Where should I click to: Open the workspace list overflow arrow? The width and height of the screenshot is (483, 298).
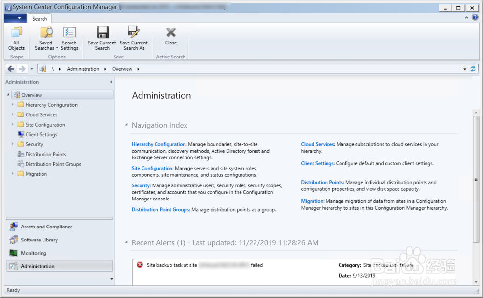tap(112, 279)
